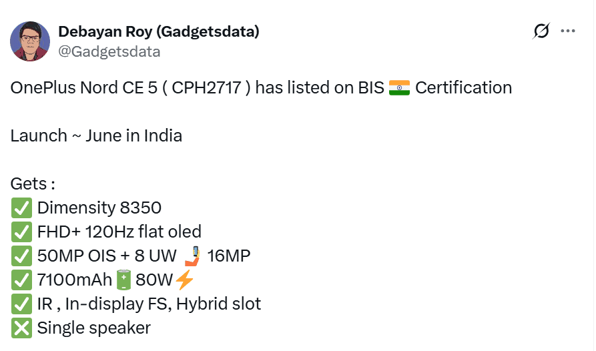The width and height of the screenshot is (596, 351).
Task: Click the green check beside 7100mAh
Action: (x=21, y=280)
